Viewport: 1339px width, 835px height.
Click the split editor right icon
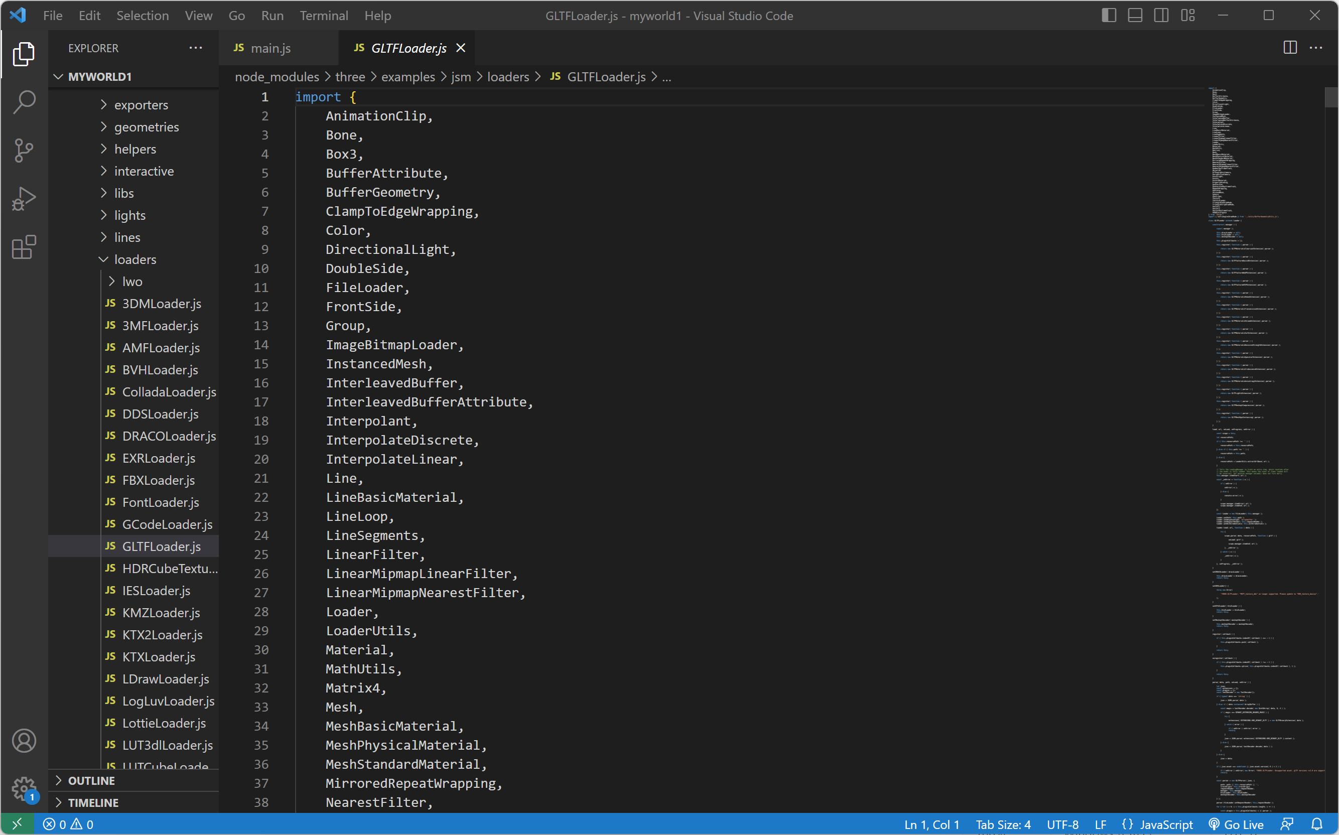click(1290, 48)
